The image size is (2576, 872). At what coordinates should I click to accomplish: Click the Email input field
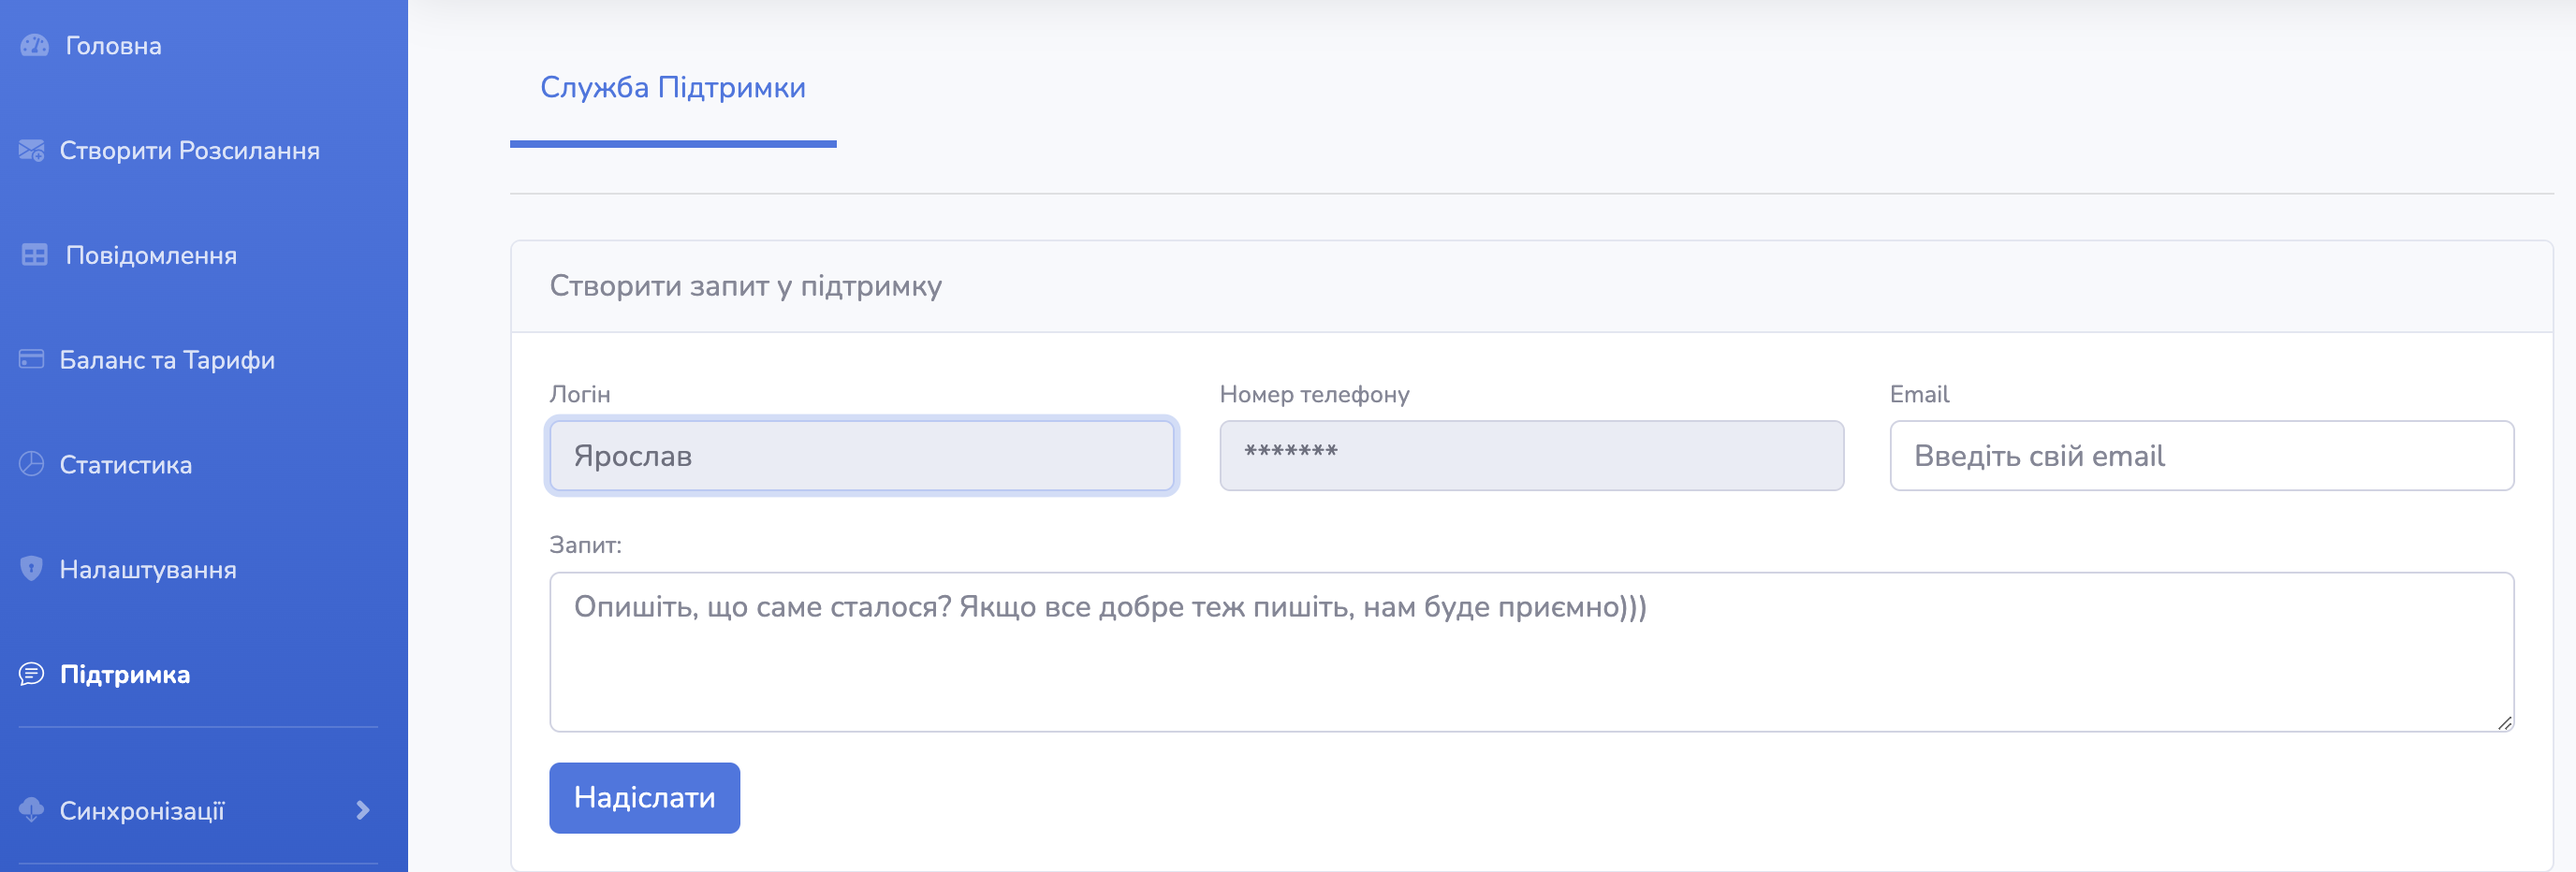(2200, 456)
